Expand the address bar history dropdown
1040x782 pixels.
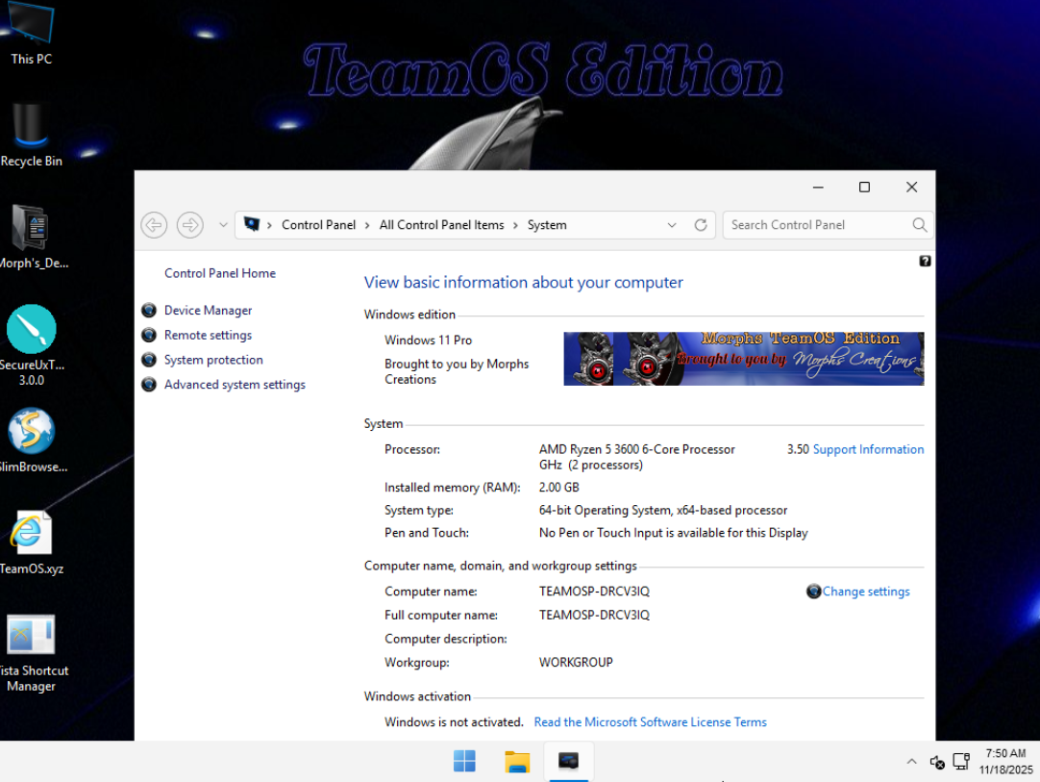[672, 225]
